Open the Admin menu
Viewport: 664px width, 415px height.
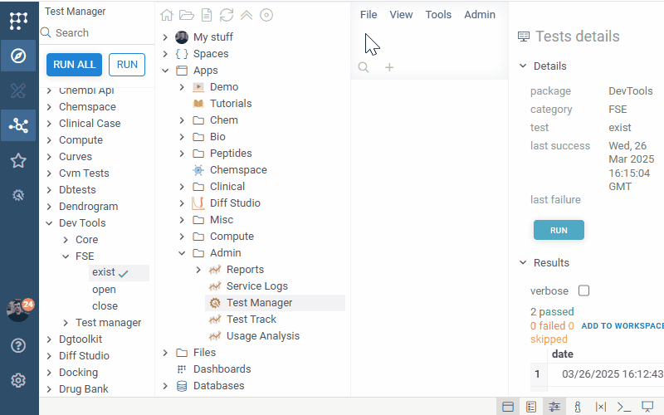[480, 15]
